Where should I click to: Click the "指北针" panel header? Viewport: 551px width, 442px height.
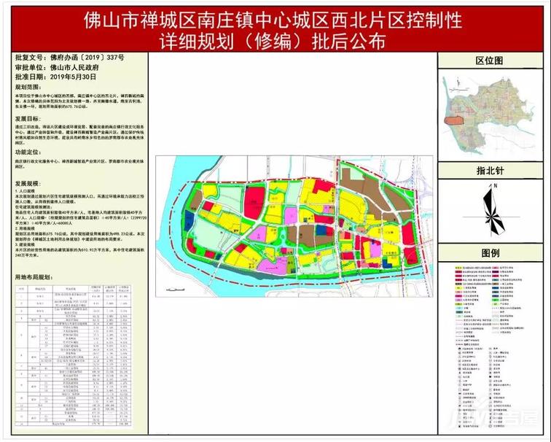point(490,171)
